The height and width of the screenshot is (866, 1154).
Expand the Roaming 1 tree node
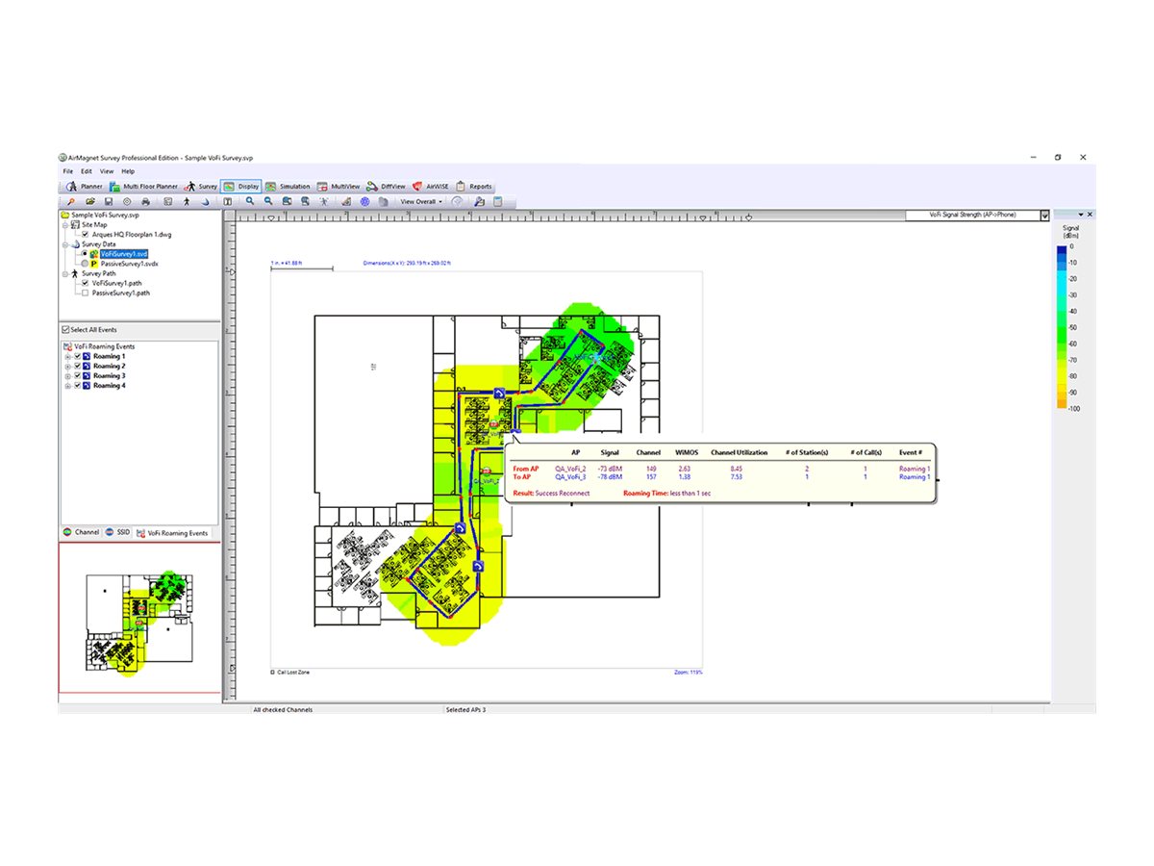[67, 357]
